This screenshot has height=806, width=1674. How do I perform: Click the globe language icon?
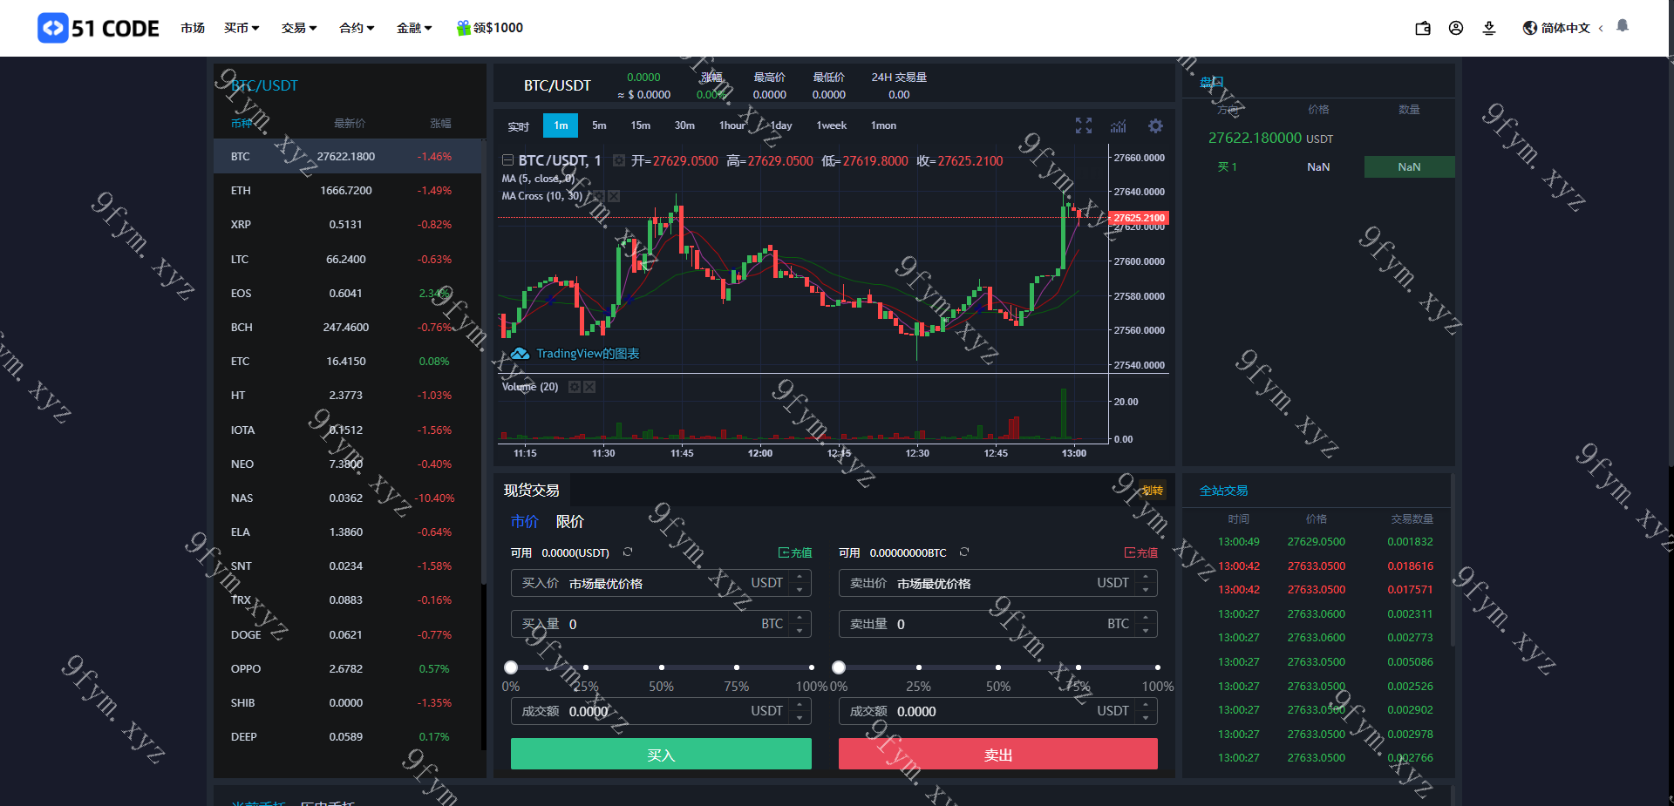tap(1530, 28)
